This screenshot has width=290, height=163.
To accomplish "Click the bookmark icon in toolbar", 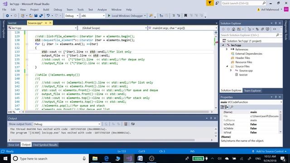I will tap(185, 16).
